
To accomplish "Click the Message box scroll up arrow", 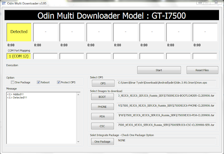I will coord(78,94).
